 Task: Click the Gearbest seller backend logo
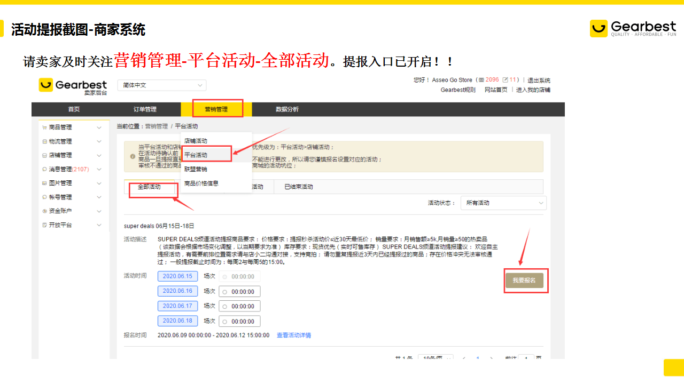pyautogui.click(x=73, y=87)
